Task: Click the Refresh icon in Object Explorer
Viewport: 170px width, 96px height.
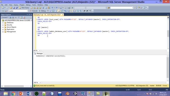Action: 21,17
